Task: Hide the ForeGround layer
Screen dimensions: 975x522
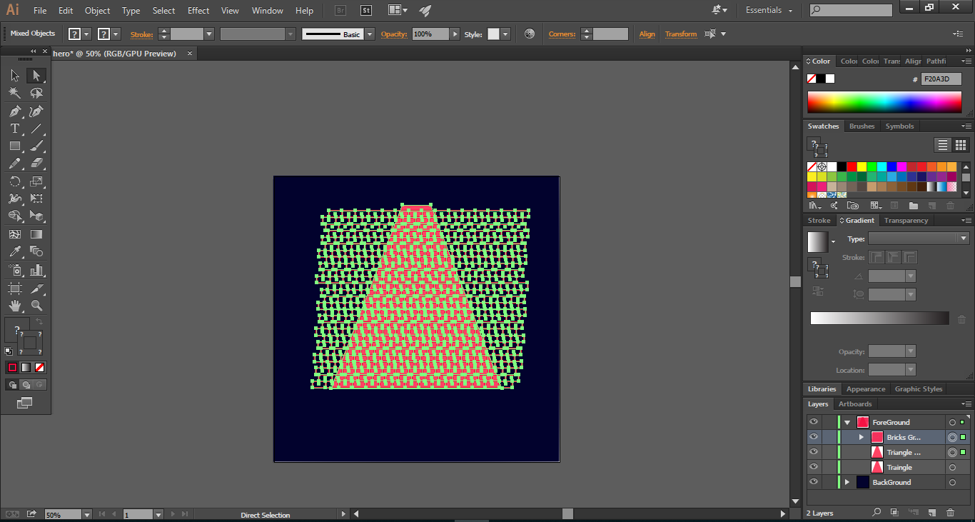Action: (813, 421)
